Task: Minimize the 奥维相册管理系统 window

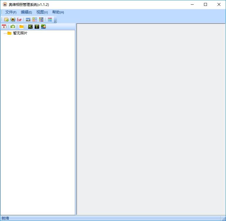Action: (x=192, y=4)
